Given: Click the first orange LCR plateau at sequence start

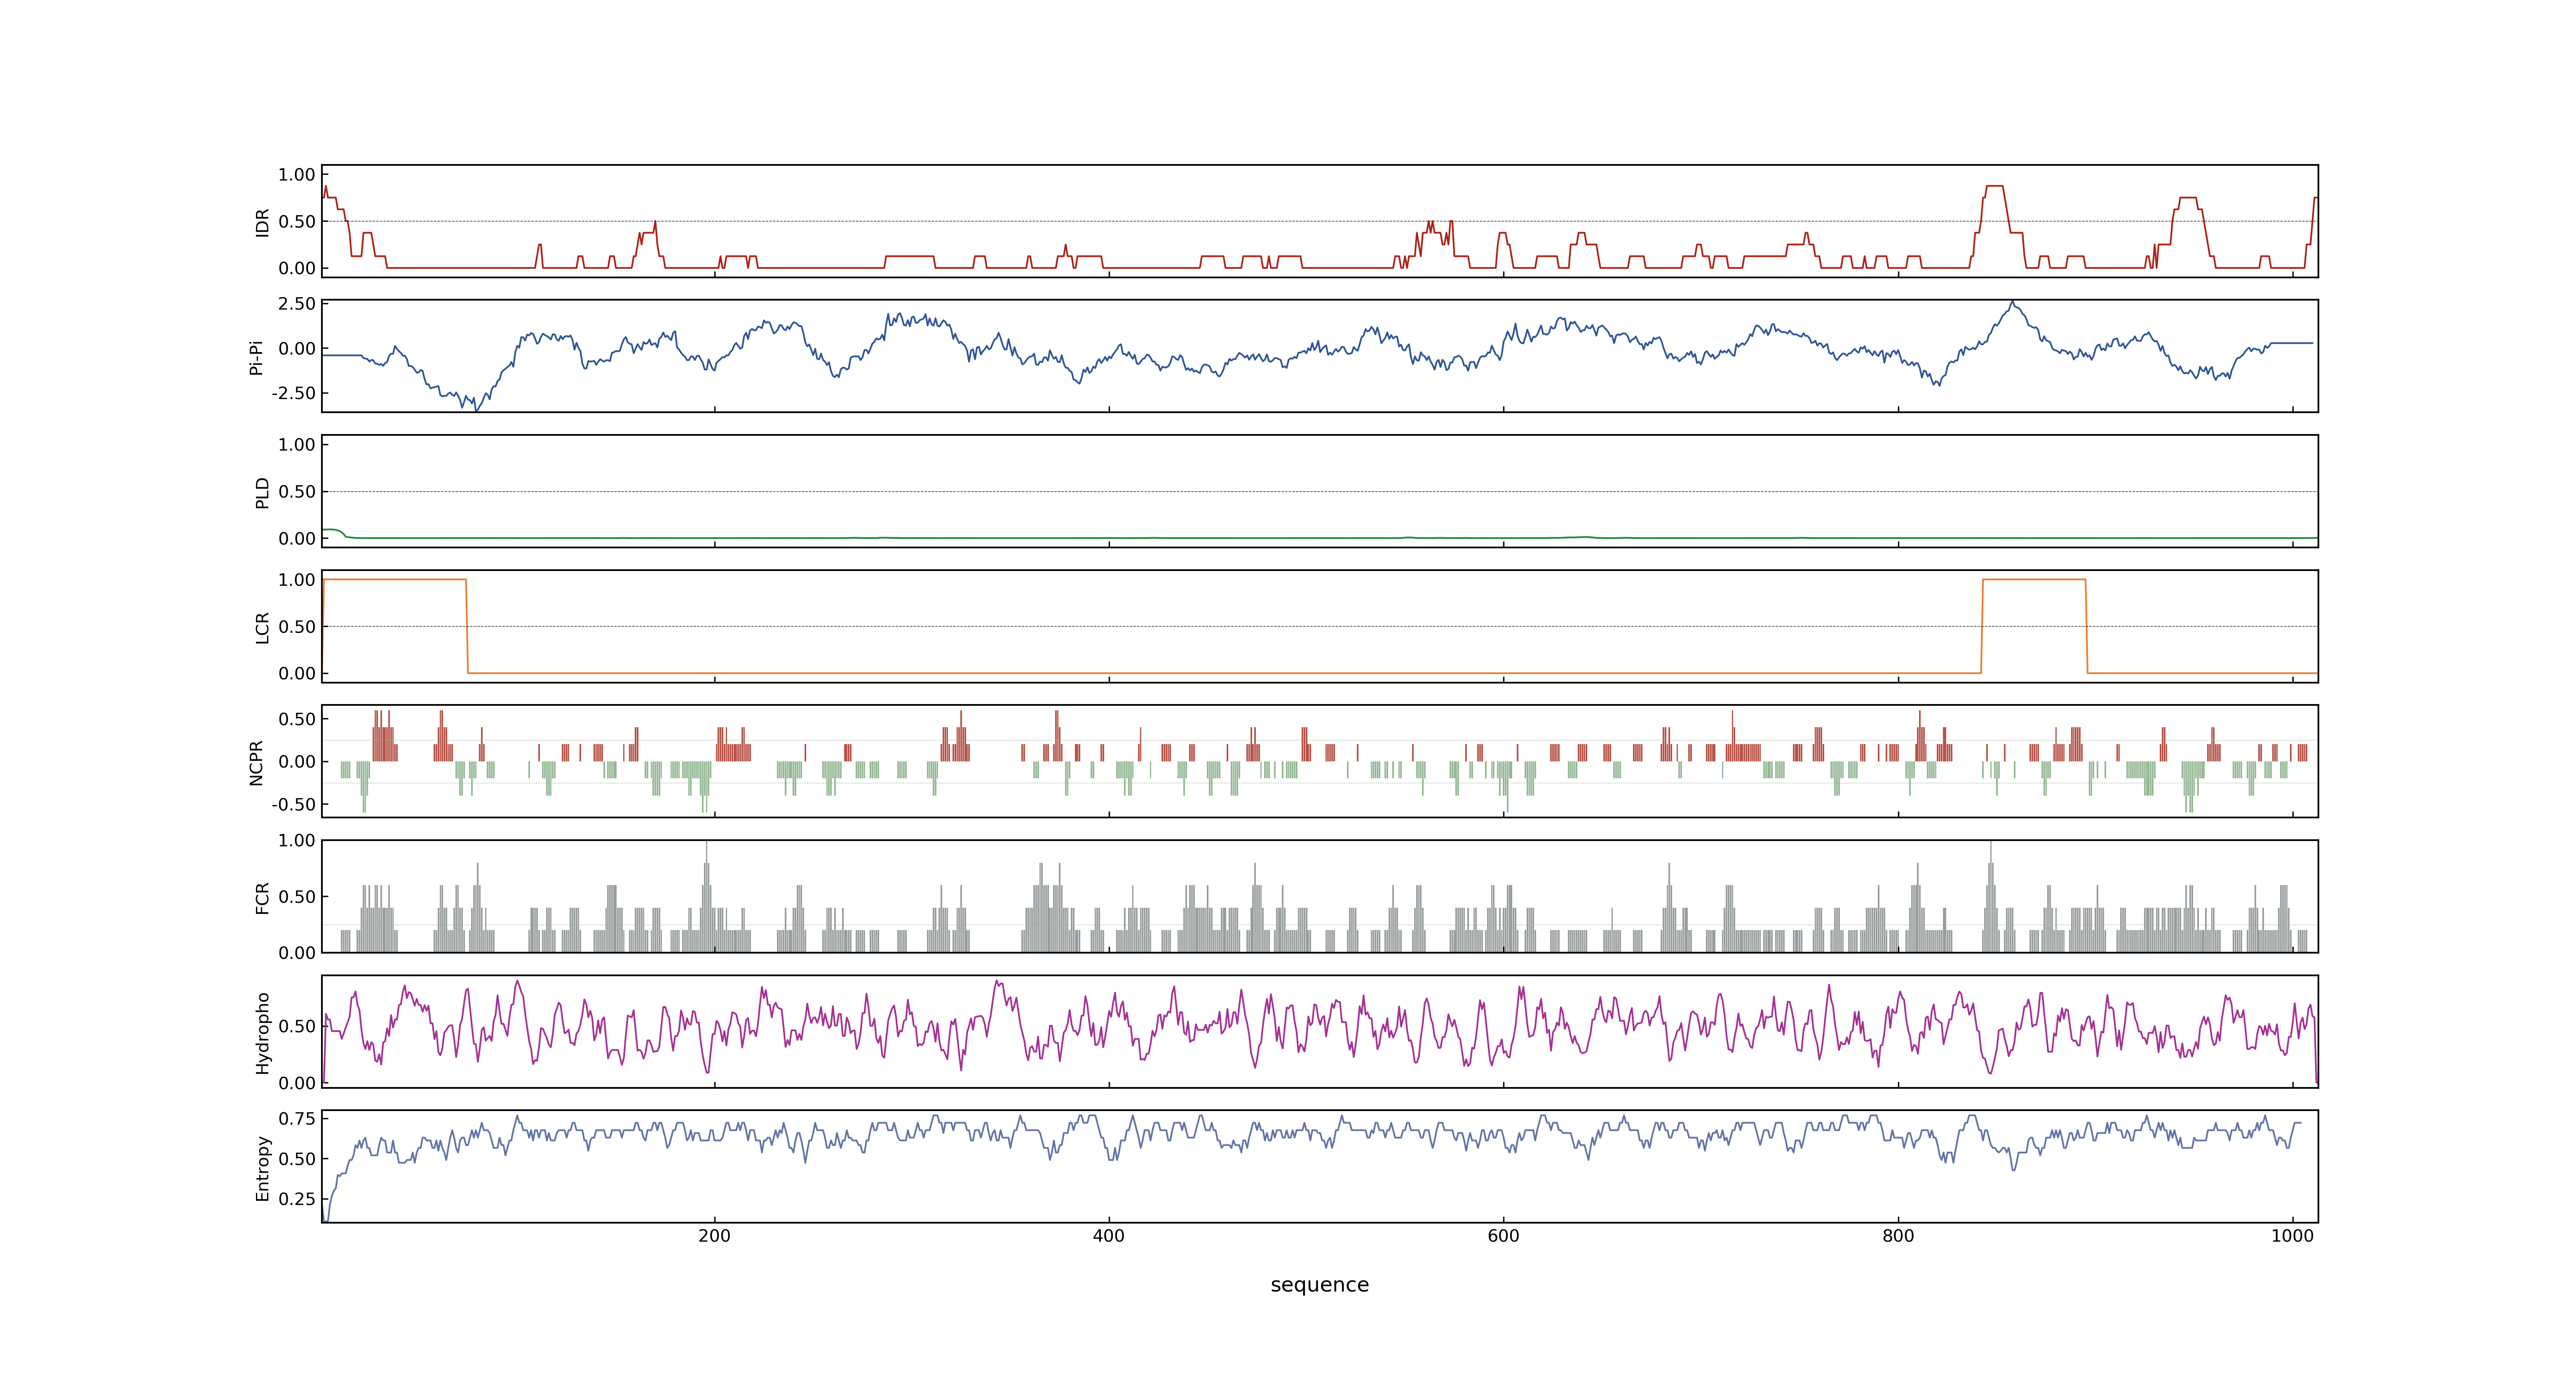Looking at the screenshot, I should [394, 580].
